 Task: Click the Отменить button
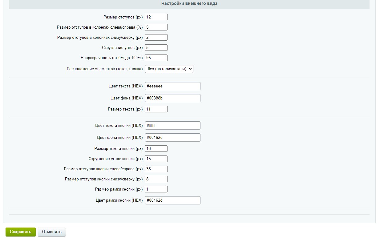pyautogui.click(x=52, y=232)
